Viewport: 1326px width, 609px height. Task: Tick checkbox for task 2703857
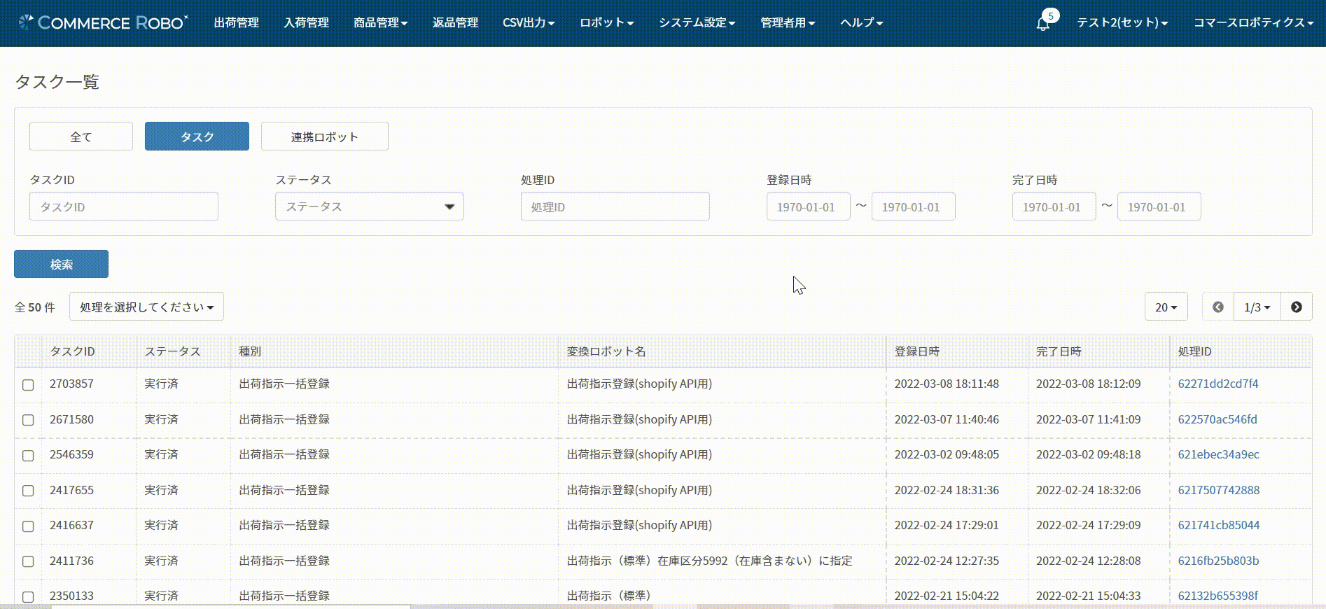(x=28, y=384)
